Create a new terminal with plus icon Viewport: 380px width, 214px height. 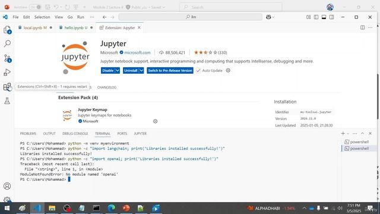pos(343,133)
